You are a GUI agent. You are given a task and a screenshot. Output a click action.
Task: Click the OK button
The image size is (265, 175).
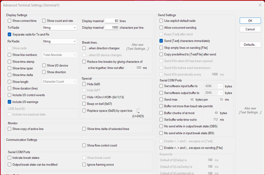[x=250, y=21]
